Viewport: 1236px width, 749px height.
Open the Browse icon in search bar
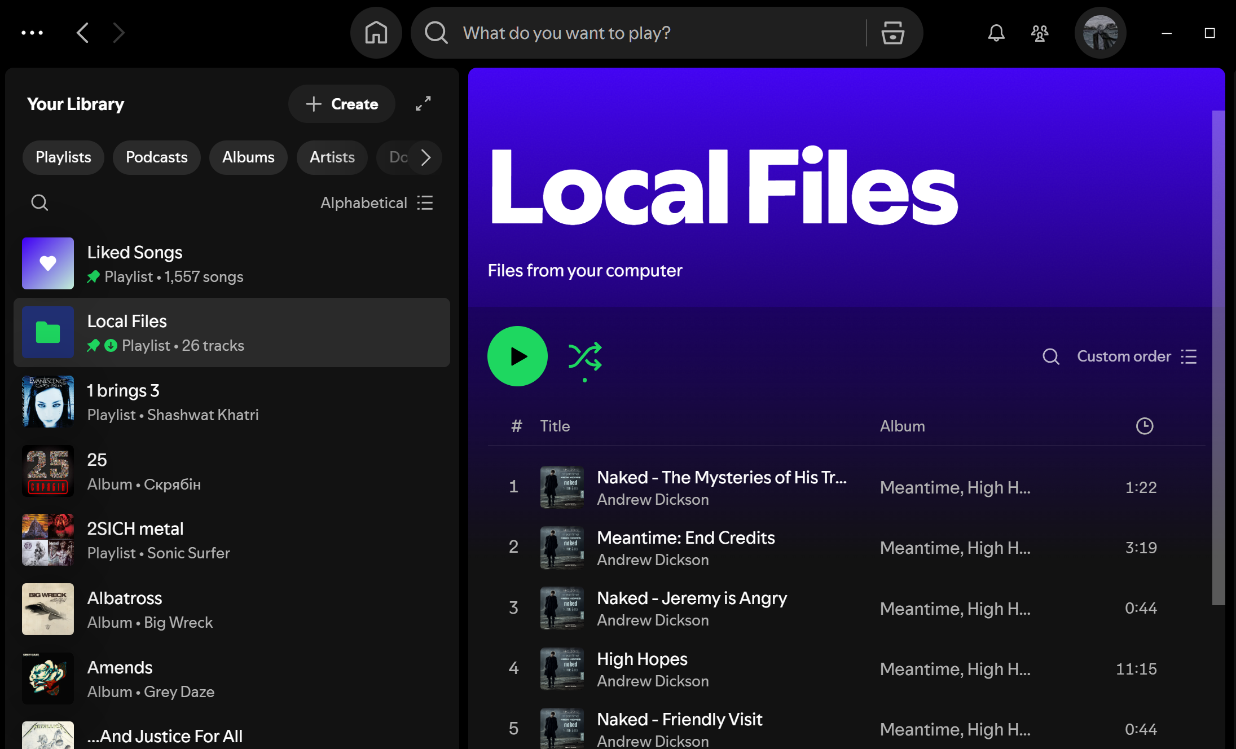pyautogui.click(x=892, y=33)
